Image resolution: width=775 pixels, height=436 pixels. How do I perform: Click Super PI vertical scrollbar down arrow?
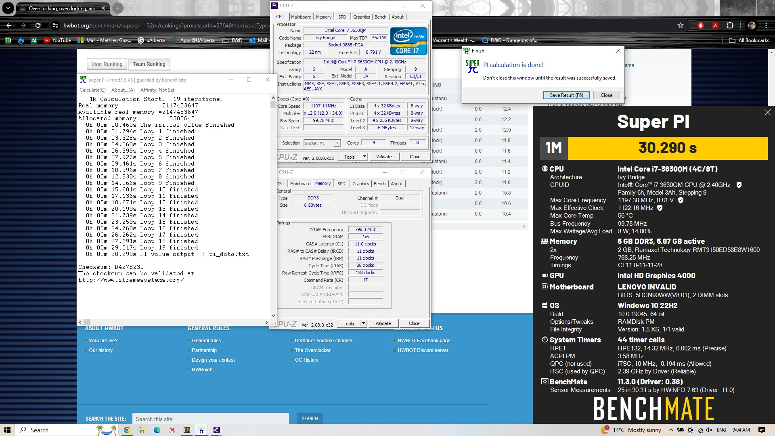(x=273, y=316)
